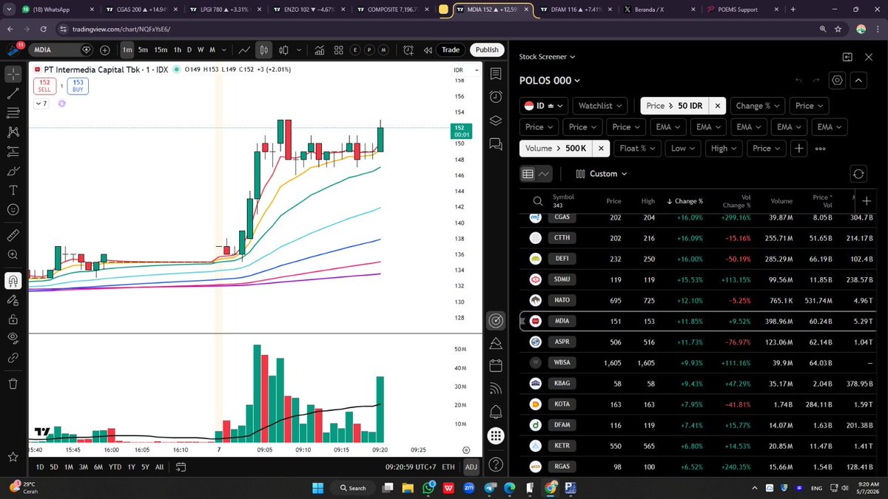
Task: Select the crosshair cursor tool
Action: click(13, 74)
